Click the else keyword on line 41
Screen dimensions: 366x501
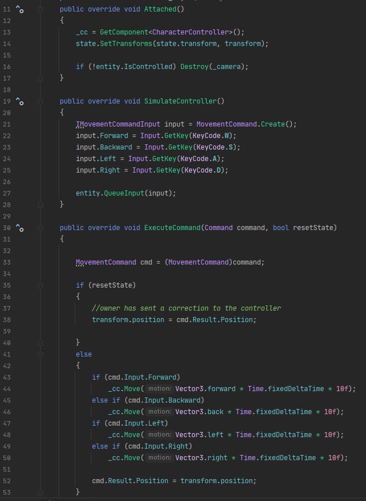coord(84,354)
